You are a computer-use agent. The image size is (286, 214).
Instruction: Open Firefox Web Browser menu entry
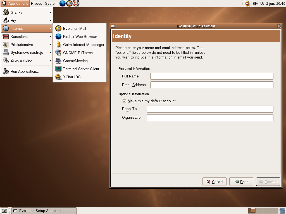pyautogui.click(x=80, y=37)
